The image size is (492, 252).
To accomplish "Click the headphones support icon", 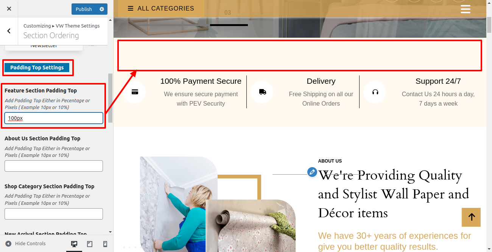I will click(x=375, y=92).
